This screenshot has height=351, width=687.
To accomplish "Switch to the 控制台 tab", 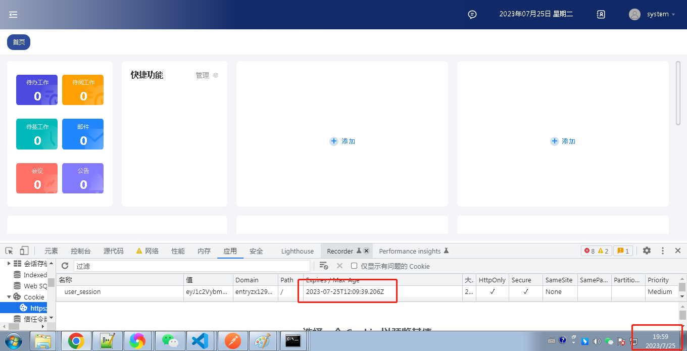I will click(x=81, y=251).
